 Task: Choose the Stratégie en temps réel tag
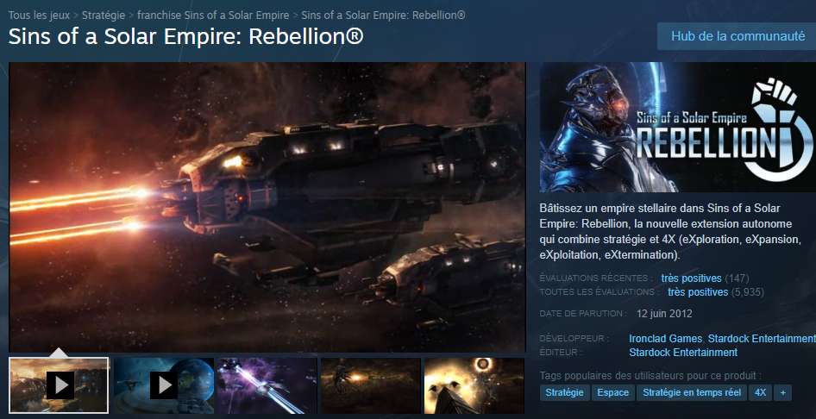pyautogui.click(x=692, y=393)
